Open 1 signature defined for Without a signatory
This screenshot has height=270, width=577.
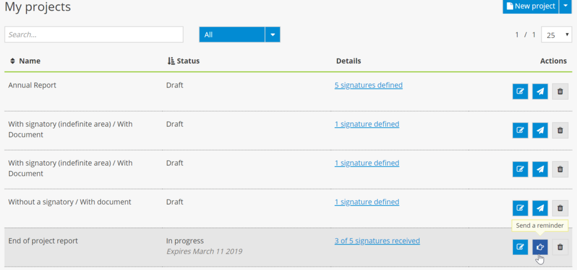(x=367, y=202)
